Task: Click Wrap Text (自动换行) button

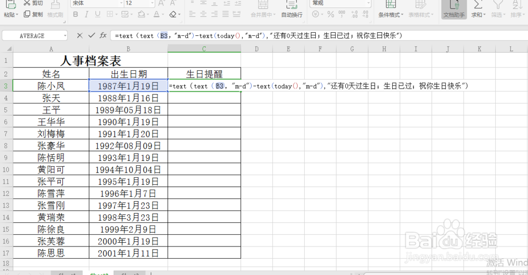Action: tap(291, 9)
